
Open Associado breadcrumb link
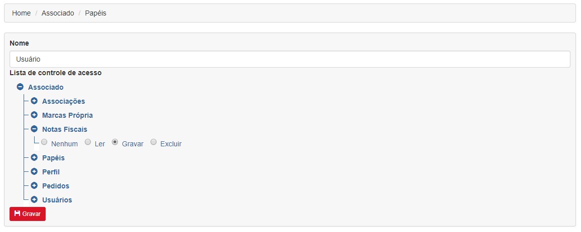pyautogui.click(x=58, y=13)
